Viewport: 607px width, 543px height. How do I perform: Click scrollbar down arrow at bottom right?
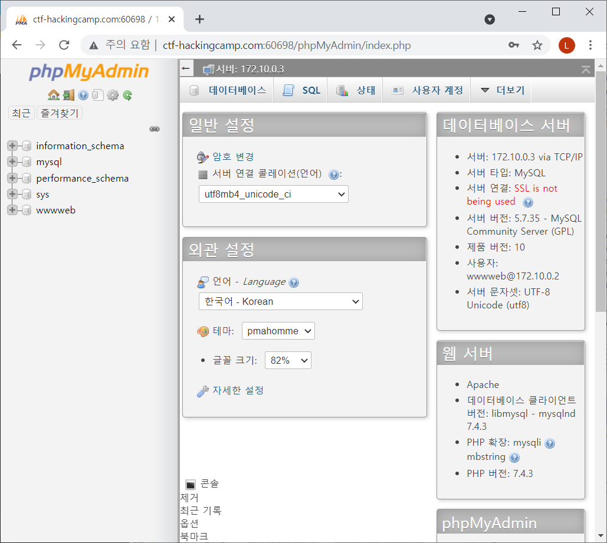(x=601, y=536)
